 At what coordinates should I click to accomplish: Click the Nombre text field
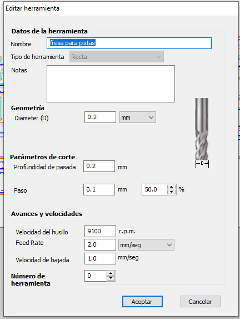point(129,43)
